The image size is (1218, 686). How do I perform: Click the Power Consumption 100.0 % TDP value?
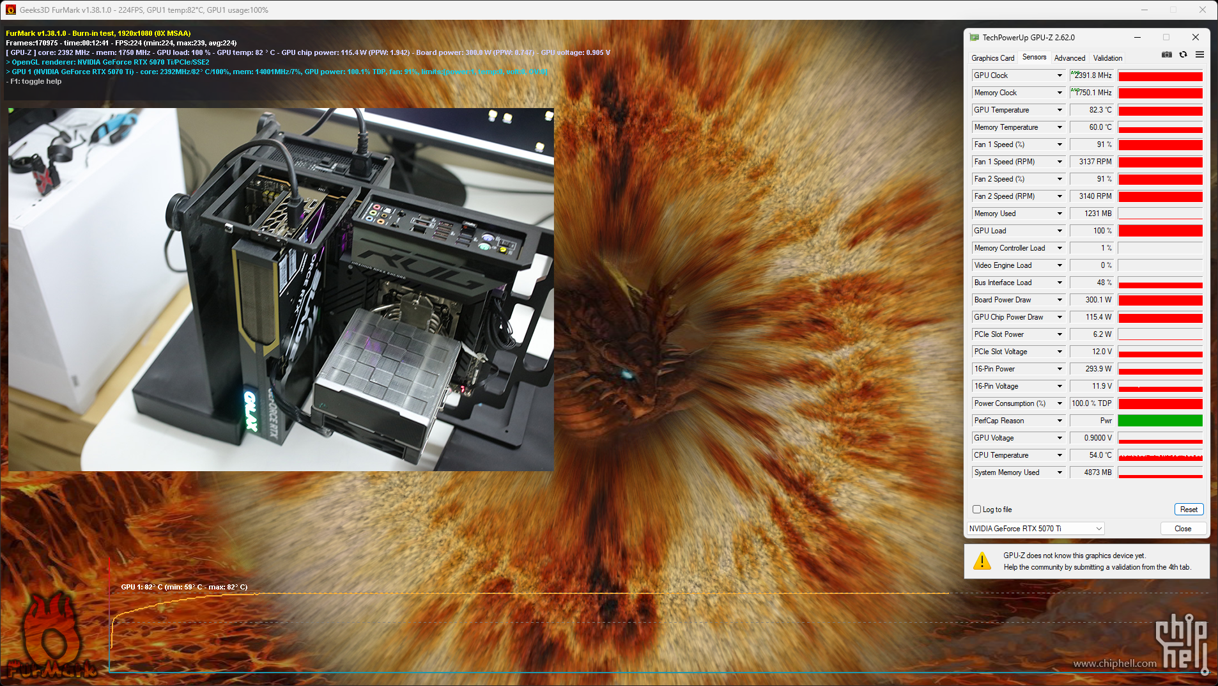[x=1091, y=403]
